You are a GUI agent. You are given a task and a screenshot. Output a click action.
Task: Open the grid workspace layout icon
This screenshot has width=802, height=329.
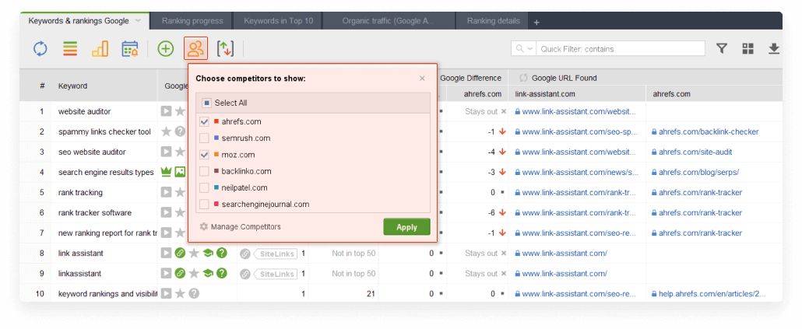point(747,48)
